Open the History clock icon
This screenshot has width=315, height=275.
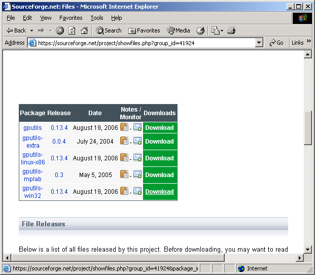[200, 30]
